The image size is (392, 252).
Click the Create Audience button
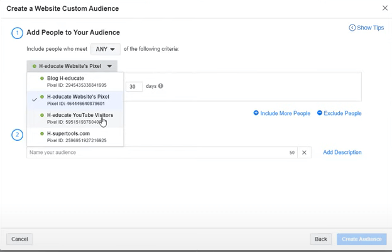(x=361, y=239)
